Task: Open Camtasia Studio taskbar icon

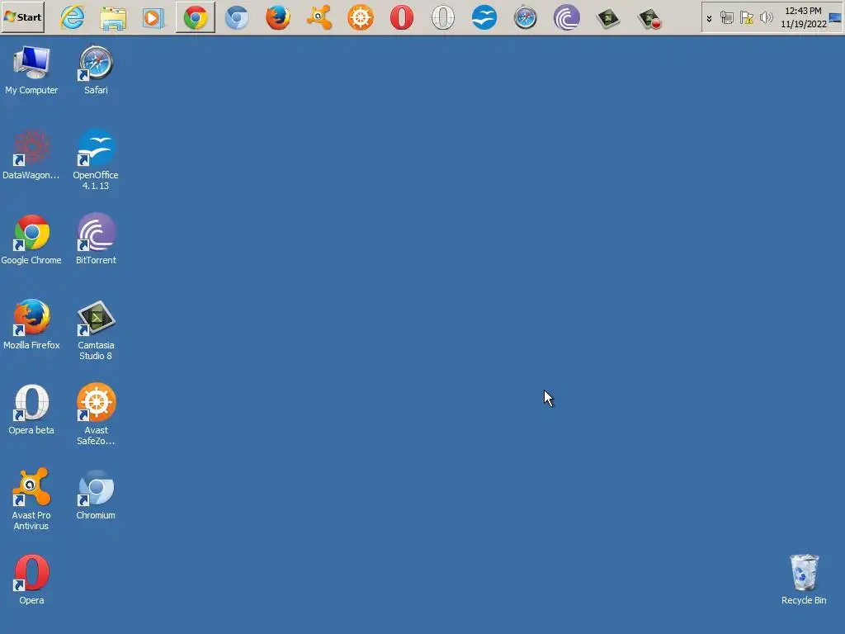Action: click(x=608, y=18)
